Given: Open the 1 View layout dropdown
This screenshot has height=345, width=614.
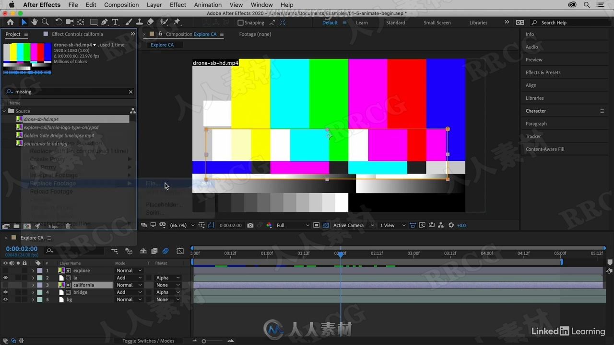Looking at the screenshot, I should 393,225.
